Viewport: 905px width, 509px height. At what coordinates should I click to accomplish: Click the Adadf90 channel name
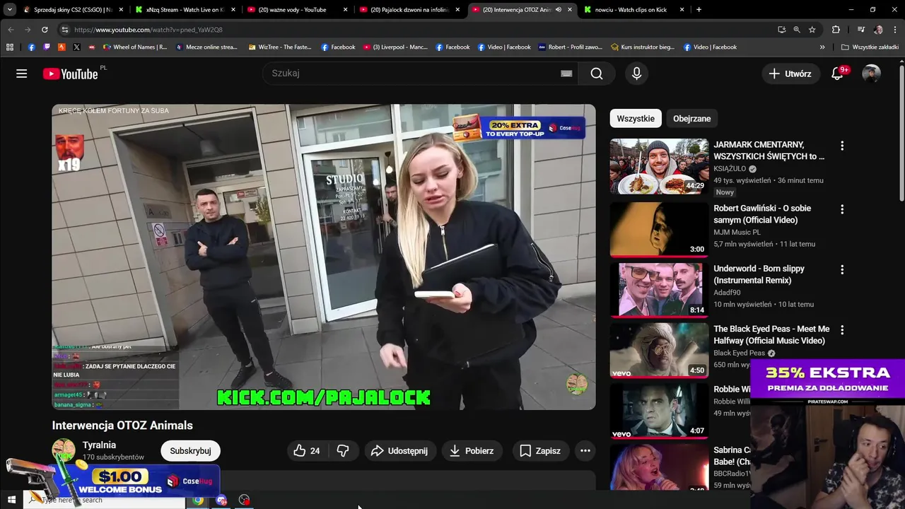click(727, 292)
